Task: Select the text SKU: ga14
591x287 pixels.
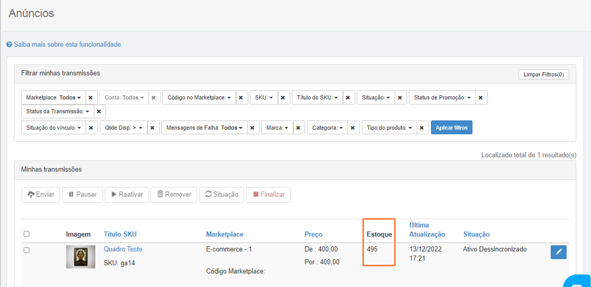Action: pyautogui.click(x=119, y=263)
